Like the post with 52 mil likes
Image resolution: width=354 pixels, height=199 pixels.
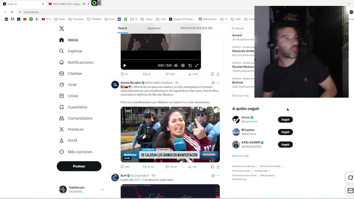coord(171,167)
